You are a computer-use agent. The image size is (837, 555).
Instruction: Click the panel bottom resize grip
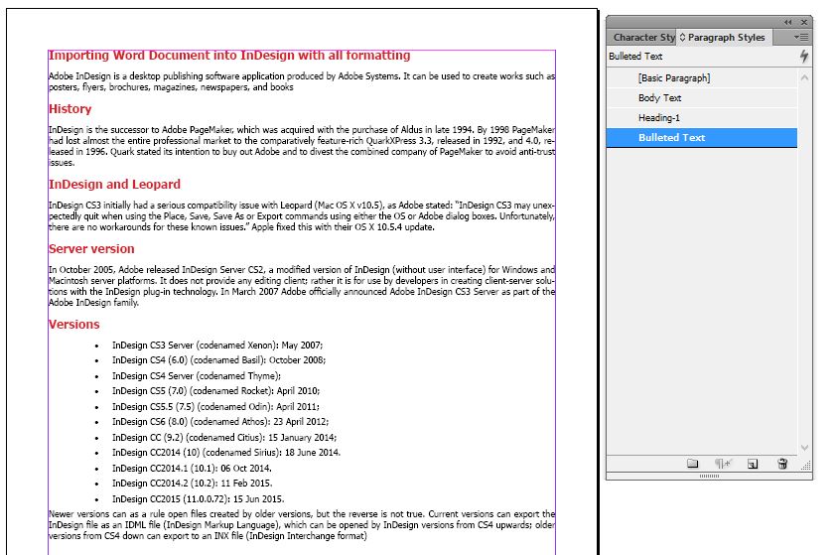pos(709,477)
